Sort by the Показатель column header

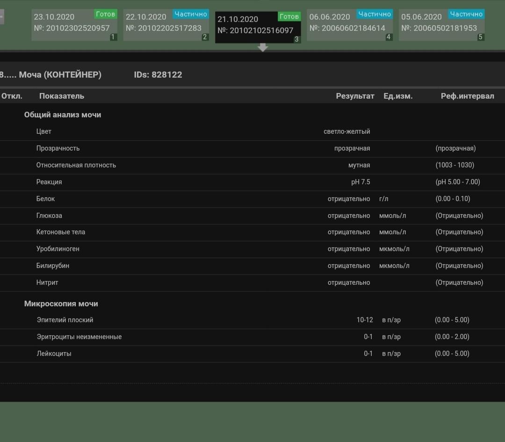click(x=62, y=96)
